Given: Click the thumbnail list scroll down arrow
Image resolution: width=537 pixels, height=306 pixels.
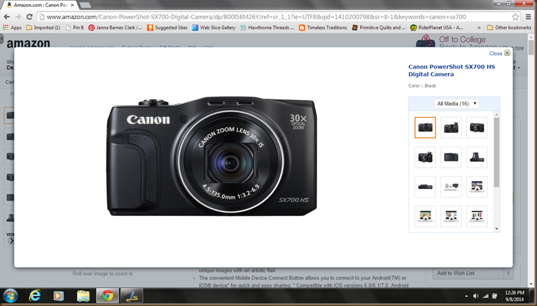Looking at the screenshot, I should [x=497, y=229].
